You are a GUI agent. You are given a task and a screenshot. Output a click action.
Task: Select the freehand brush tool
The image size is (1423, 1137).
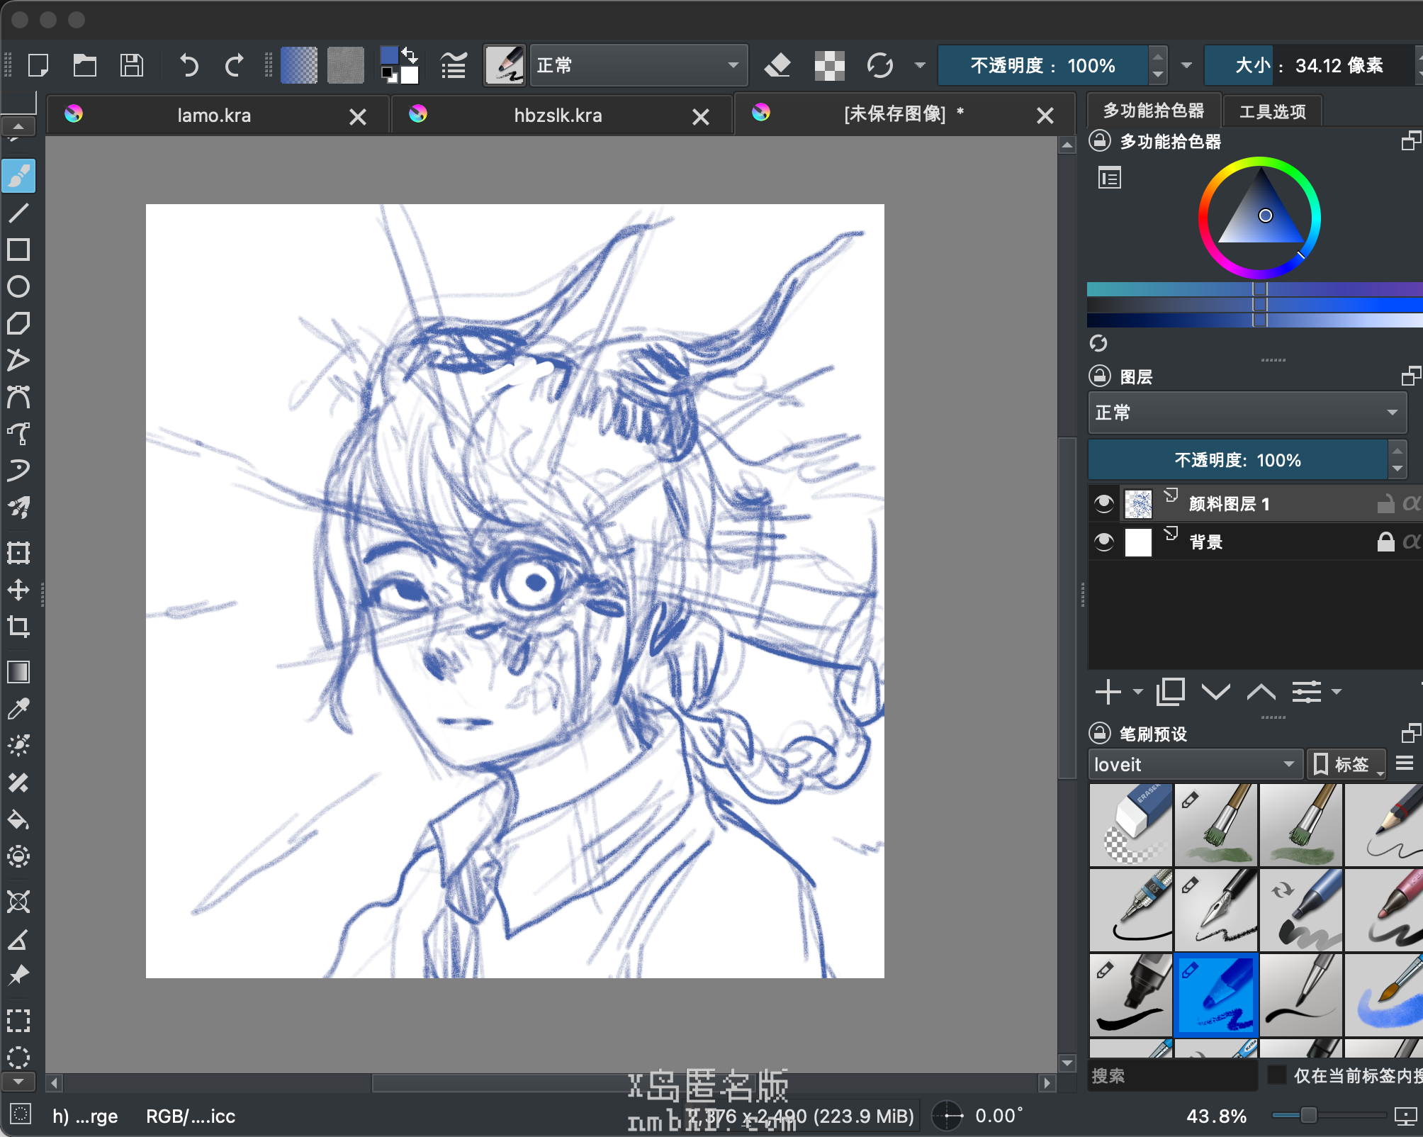click(x=19, y=176)
